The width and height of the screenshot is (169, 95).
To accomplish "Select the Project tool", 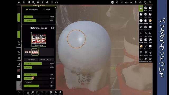I will tap(150, 34).
